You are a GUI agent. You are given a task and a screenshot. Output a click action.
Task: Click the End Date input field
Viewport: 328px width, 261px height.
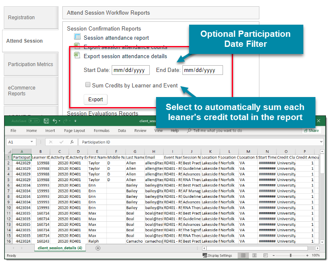[x=202, y=70]
